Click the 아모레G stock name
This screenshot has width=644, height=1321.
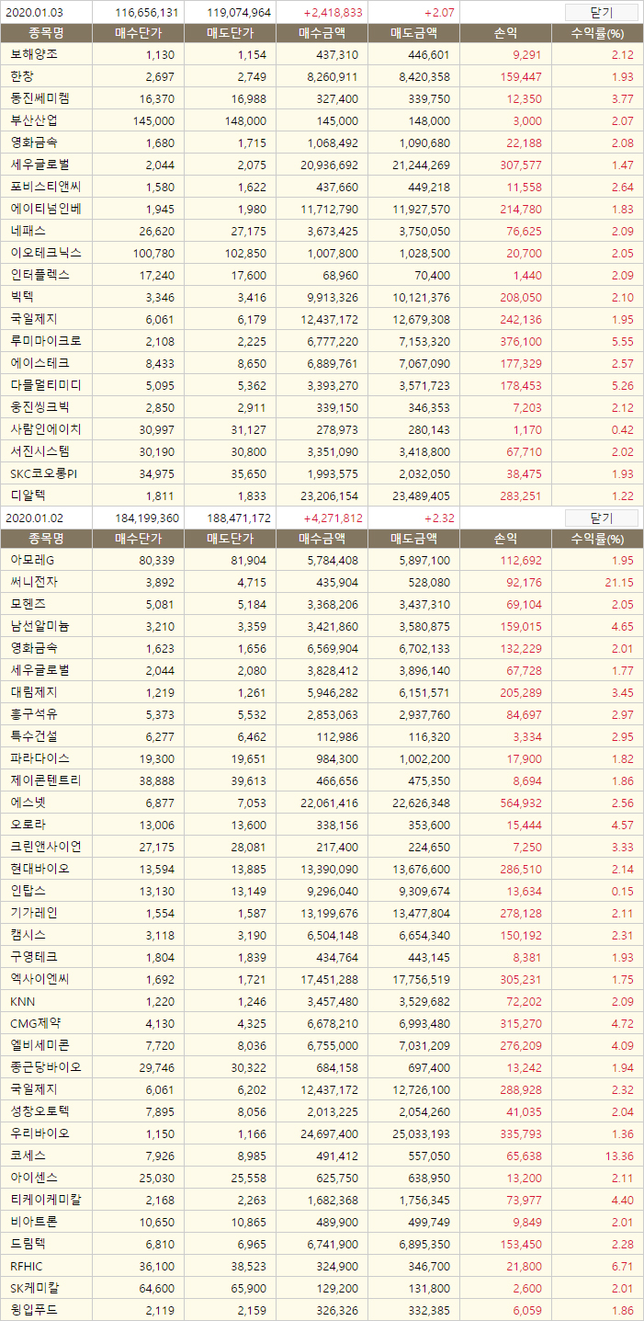pyautogui.click(x=31, y=560)
